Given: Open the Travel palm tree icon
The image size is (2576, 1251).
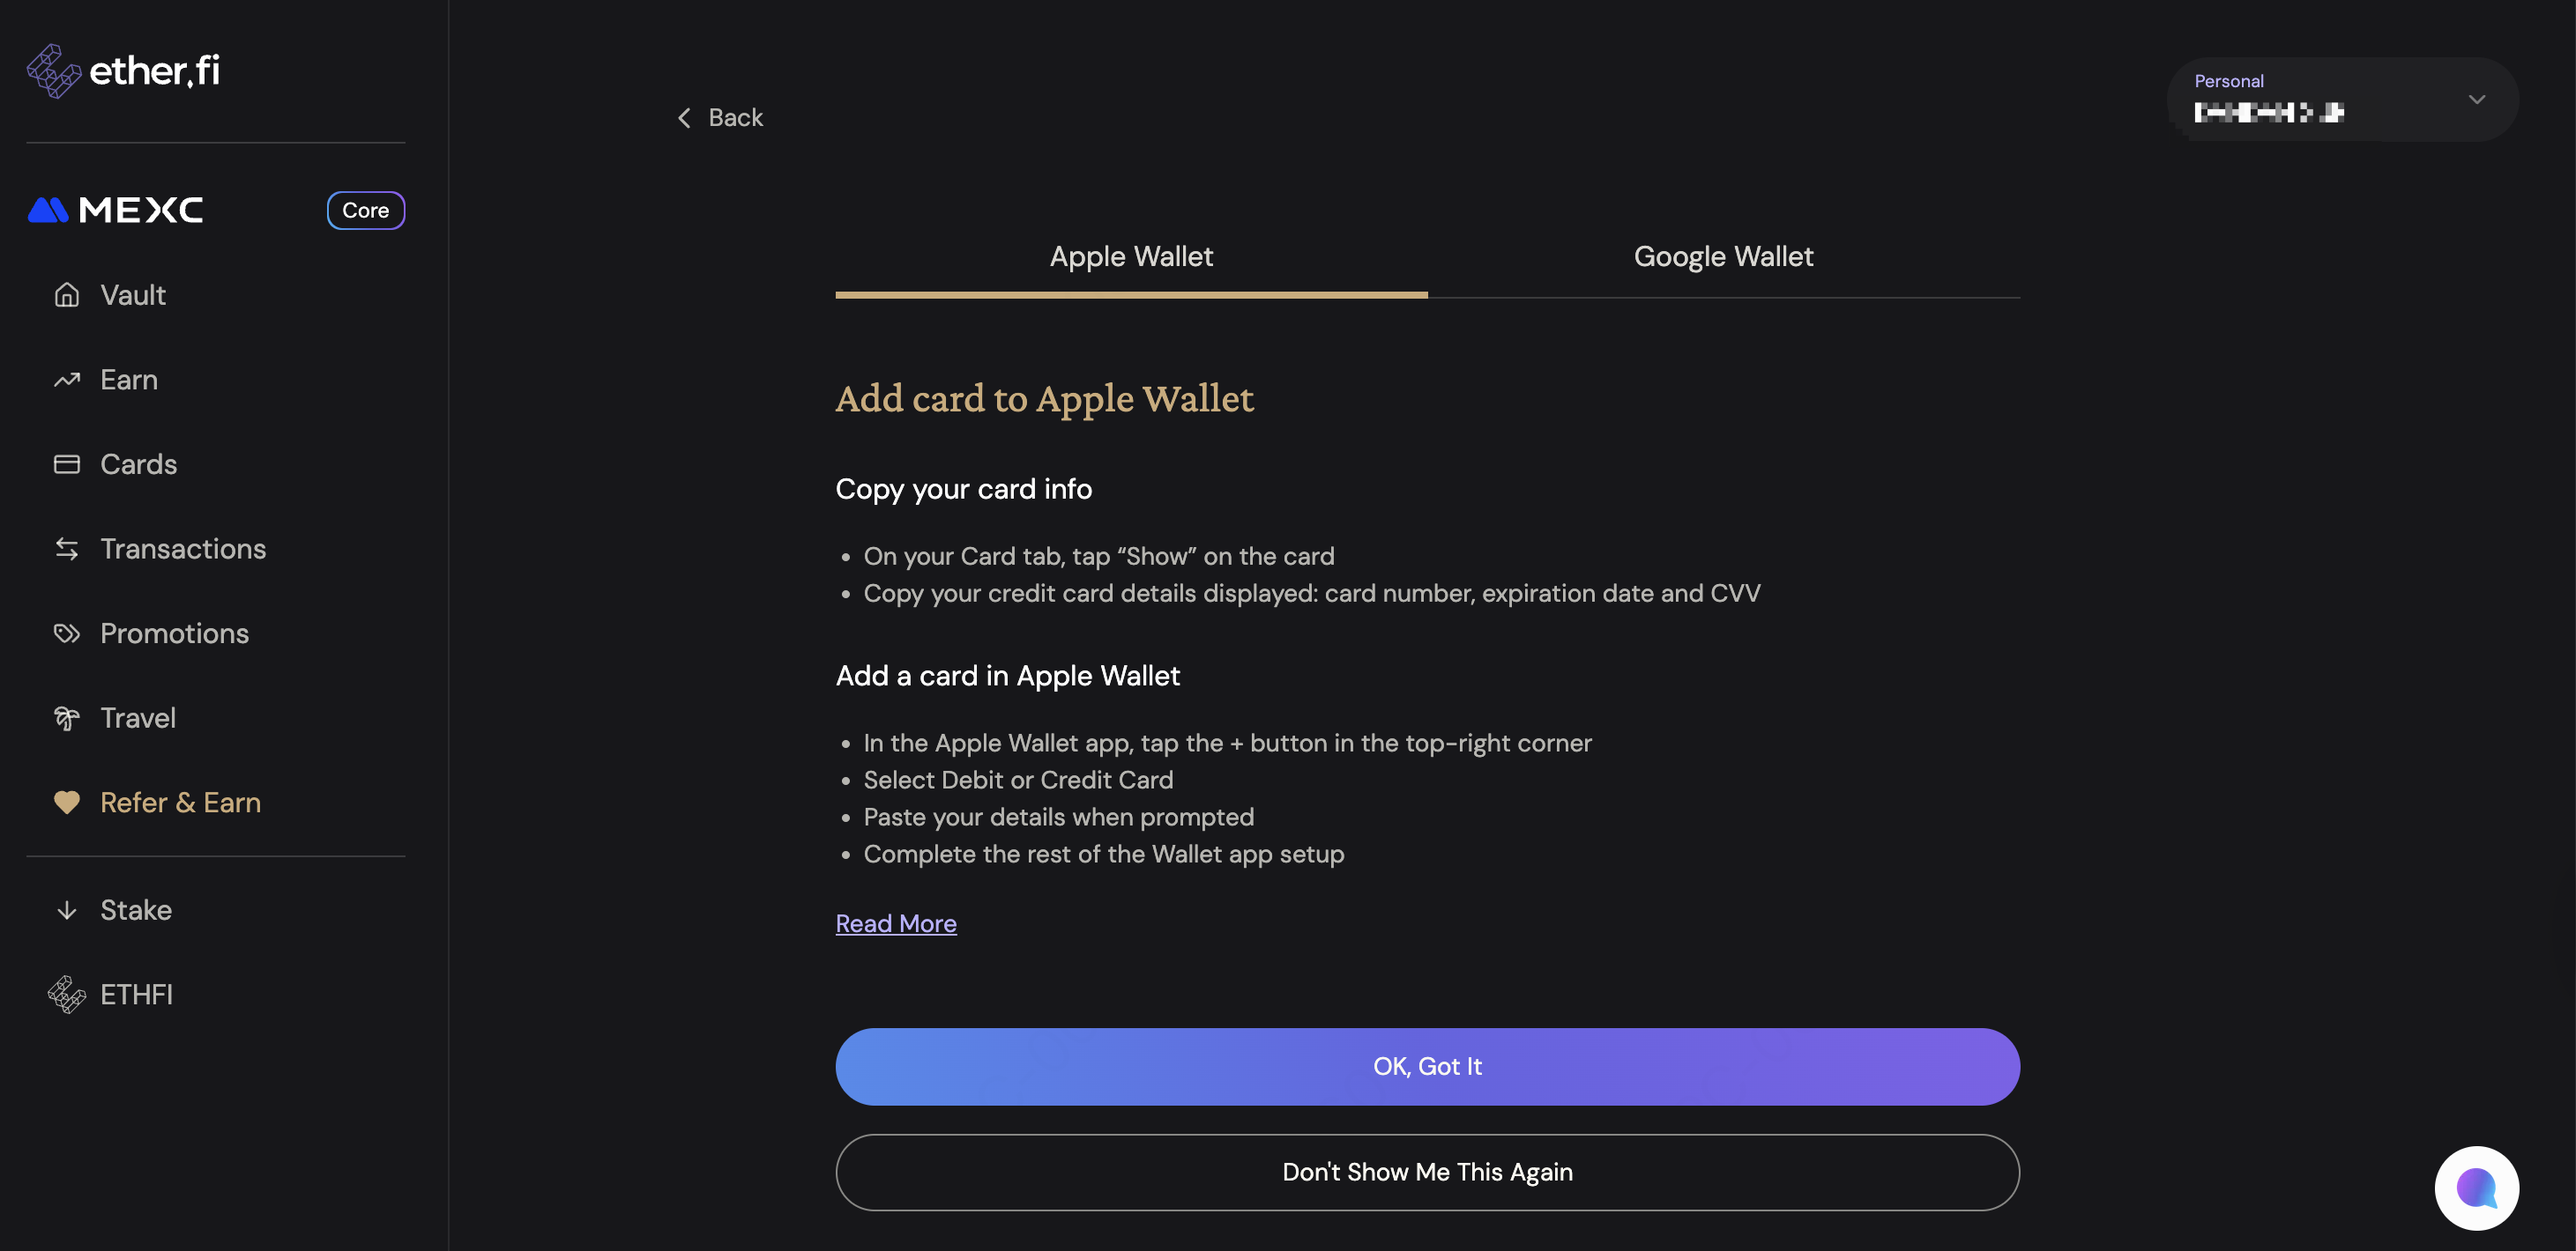Looking at the screenshot, I should click(67, 718).
